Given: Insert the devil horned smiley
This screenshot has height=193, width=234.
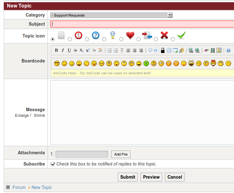Looking at the screenshot, I should click(x=213, y=63).
